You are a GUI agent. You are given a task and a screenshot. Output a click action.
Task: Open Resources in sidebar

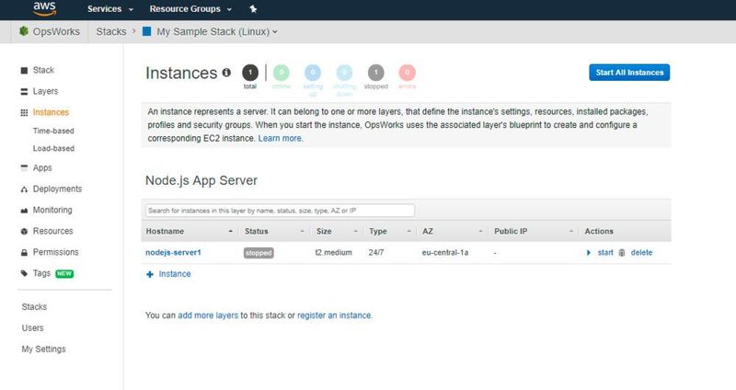click(x=53, y=231)
